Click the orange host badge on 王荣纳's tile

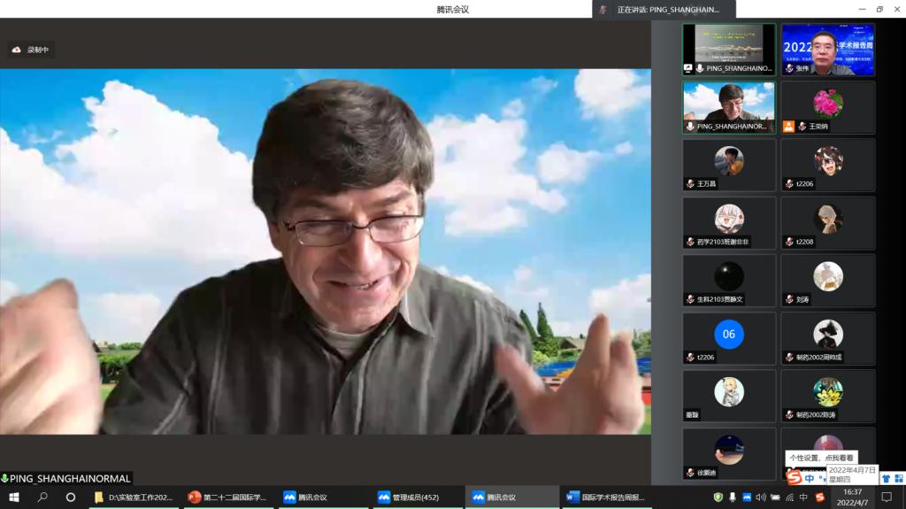click(788, 127)
